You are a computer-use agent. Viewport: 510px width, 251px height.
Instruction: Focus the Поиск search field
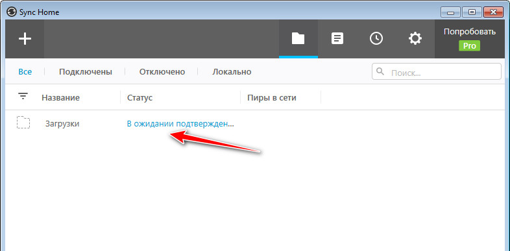click(437, 71)
